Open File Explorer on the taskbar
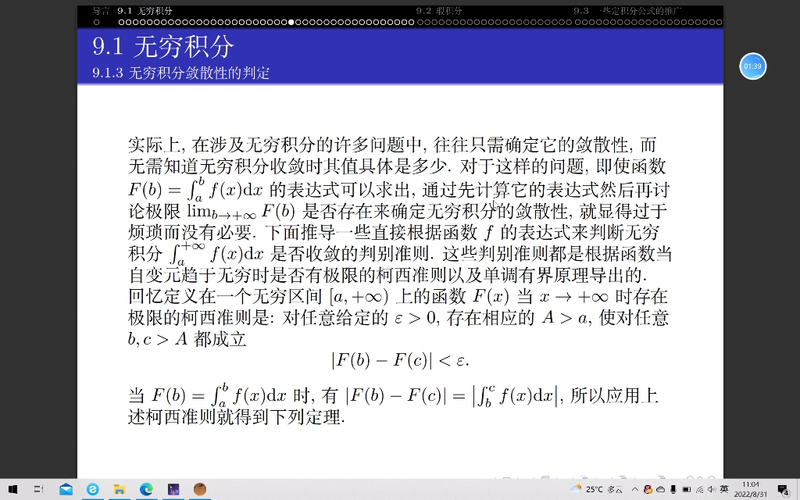This screenshot has width=800, height=500. coord(120,488)
